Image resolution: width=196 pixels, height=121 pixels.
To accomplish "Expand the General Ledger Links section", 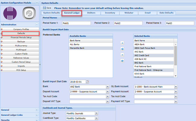I will tap(37, 115).
